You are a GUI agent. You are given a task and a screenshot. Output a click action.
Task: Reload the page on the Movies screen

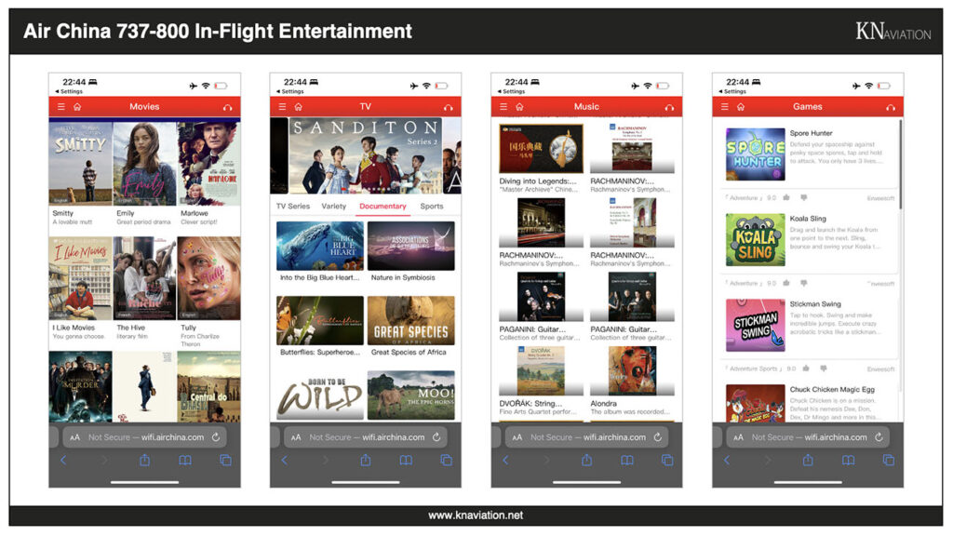point(216,437)
